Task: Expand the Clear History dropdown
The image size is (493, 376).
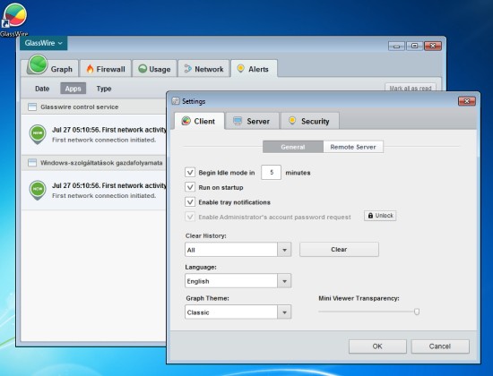Action: tap(284, 250)
